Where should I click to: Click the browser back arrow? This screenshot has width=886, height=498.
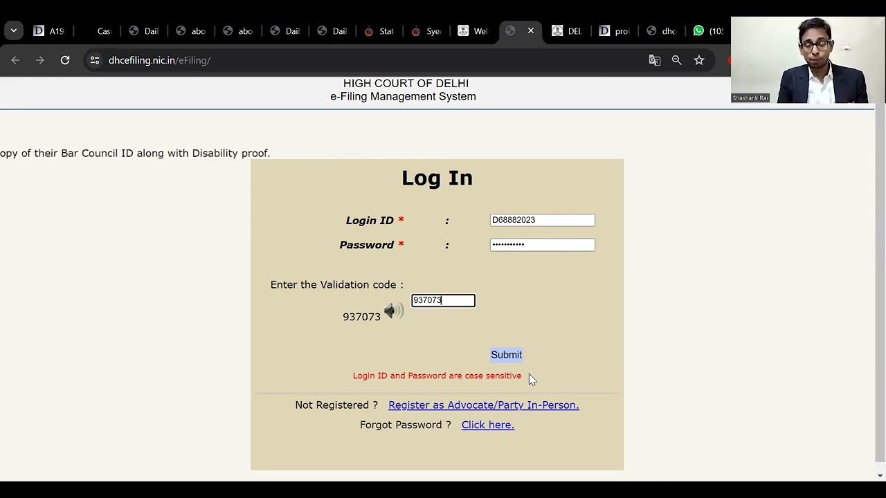point(15,60)
